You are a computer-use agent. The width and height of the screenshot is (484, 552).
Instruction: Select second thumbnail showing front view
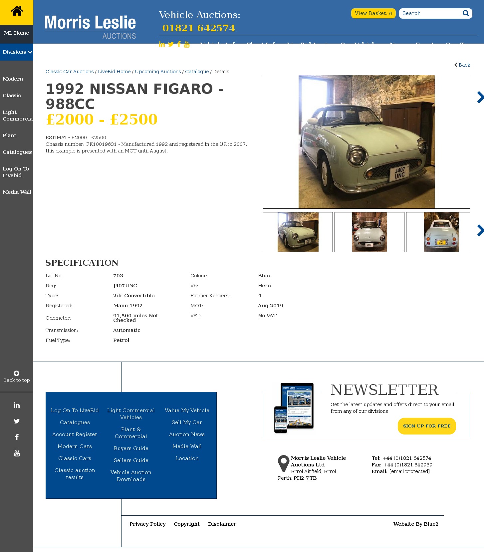tap(369, 232)
